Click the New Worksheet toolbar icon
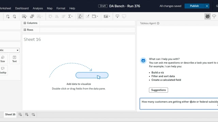 pyautogui.click(x=24, y=17)
